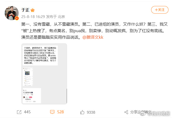172x118 pixels.
Task: Click the 发布于 北京 location text
Action: (x=56, y=17)
